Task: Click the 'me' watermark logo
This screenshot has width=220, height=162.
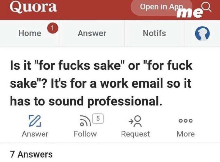Action: pyautogui.click(x=189, y=13)
